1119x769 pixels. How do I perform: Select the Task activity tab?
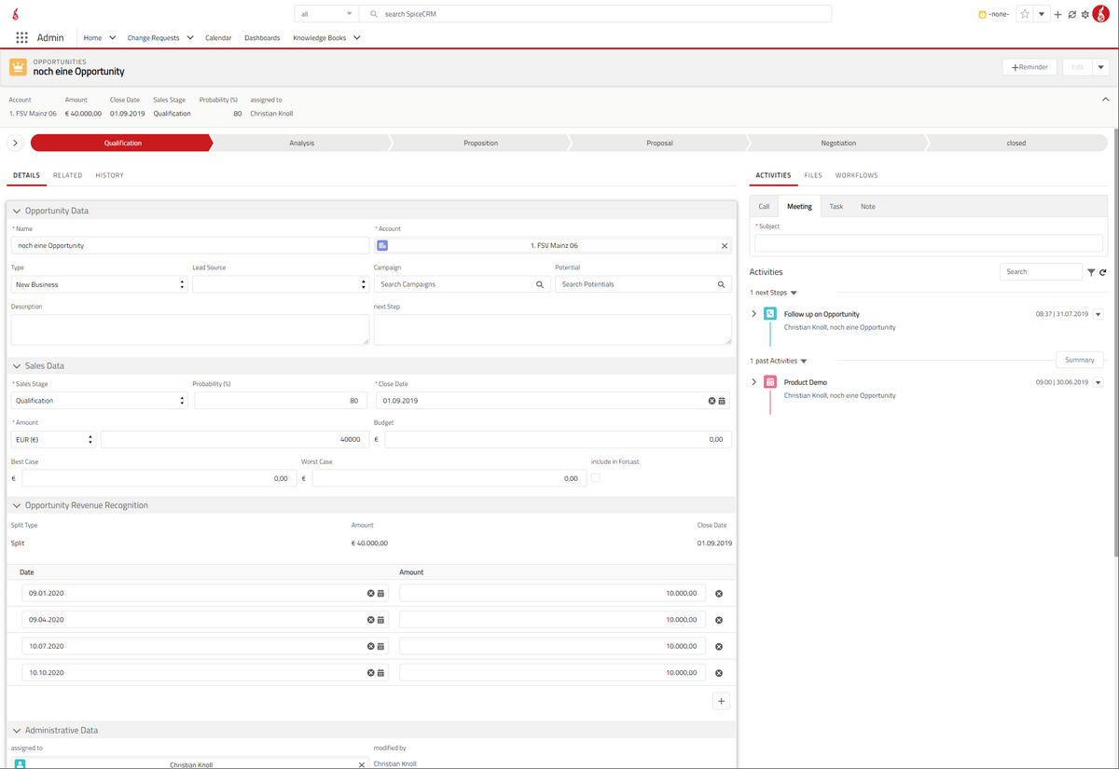pos(836,207)
